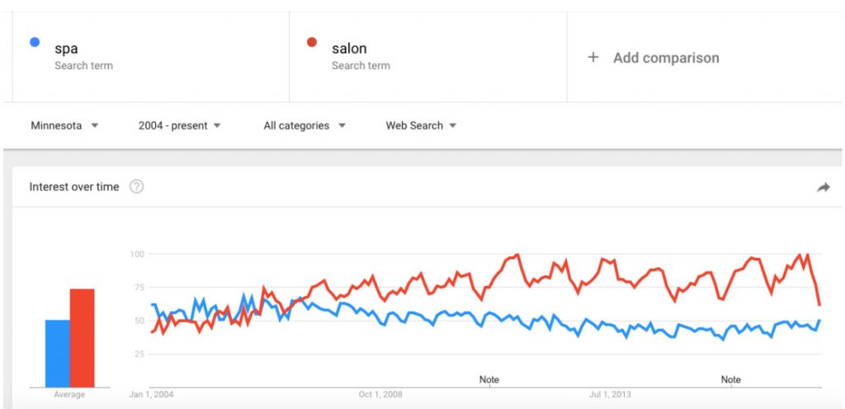Click the share arrow icon
Viewport: 845px width, 409px height.
pyautogui.click(x=823, y=187)
